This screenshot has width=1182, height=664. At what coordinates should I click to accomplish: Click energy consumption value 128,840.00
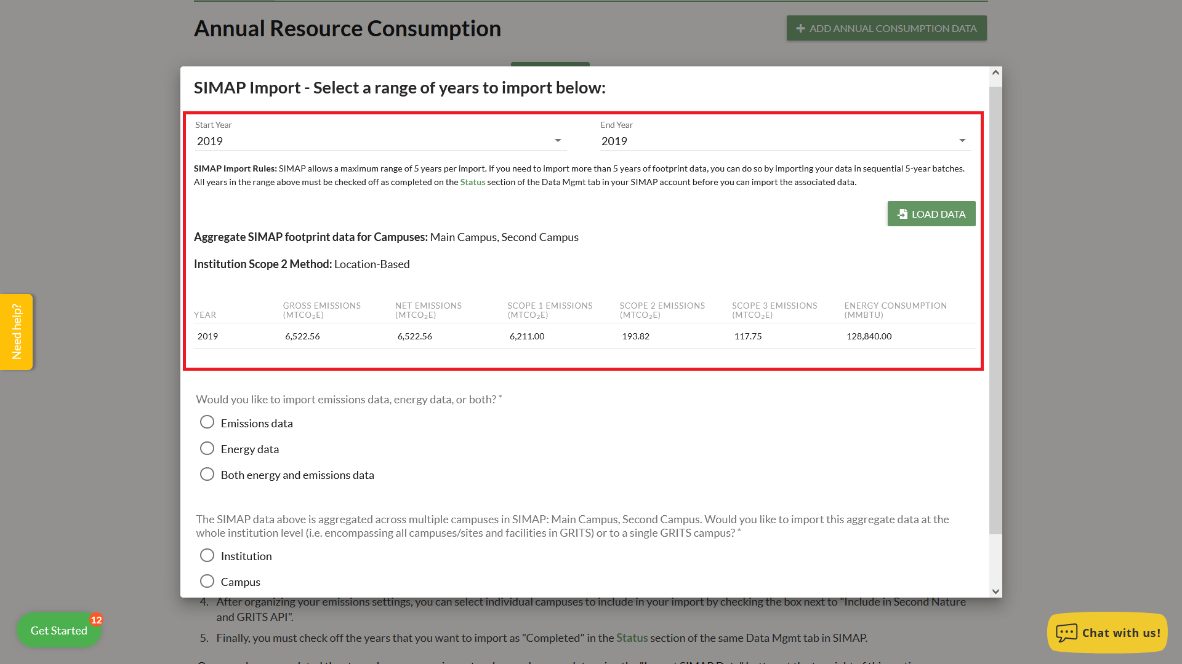869,336
